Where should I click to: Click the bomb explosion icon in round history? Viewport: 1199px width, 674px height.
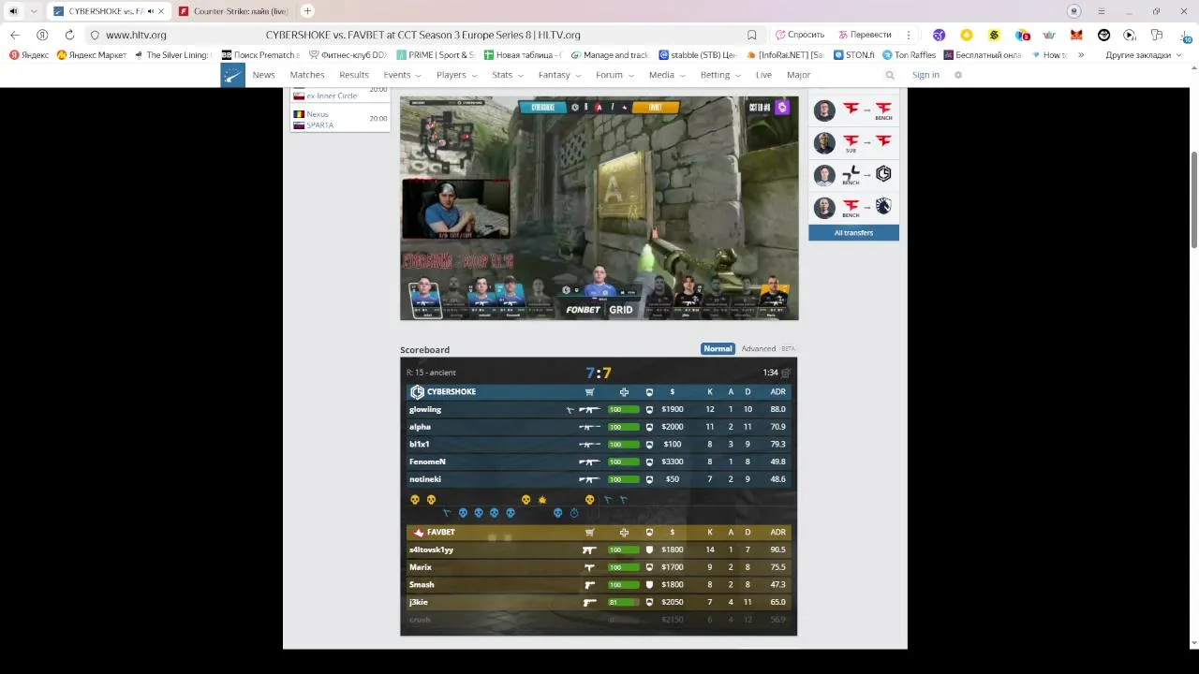click(541, 500)
